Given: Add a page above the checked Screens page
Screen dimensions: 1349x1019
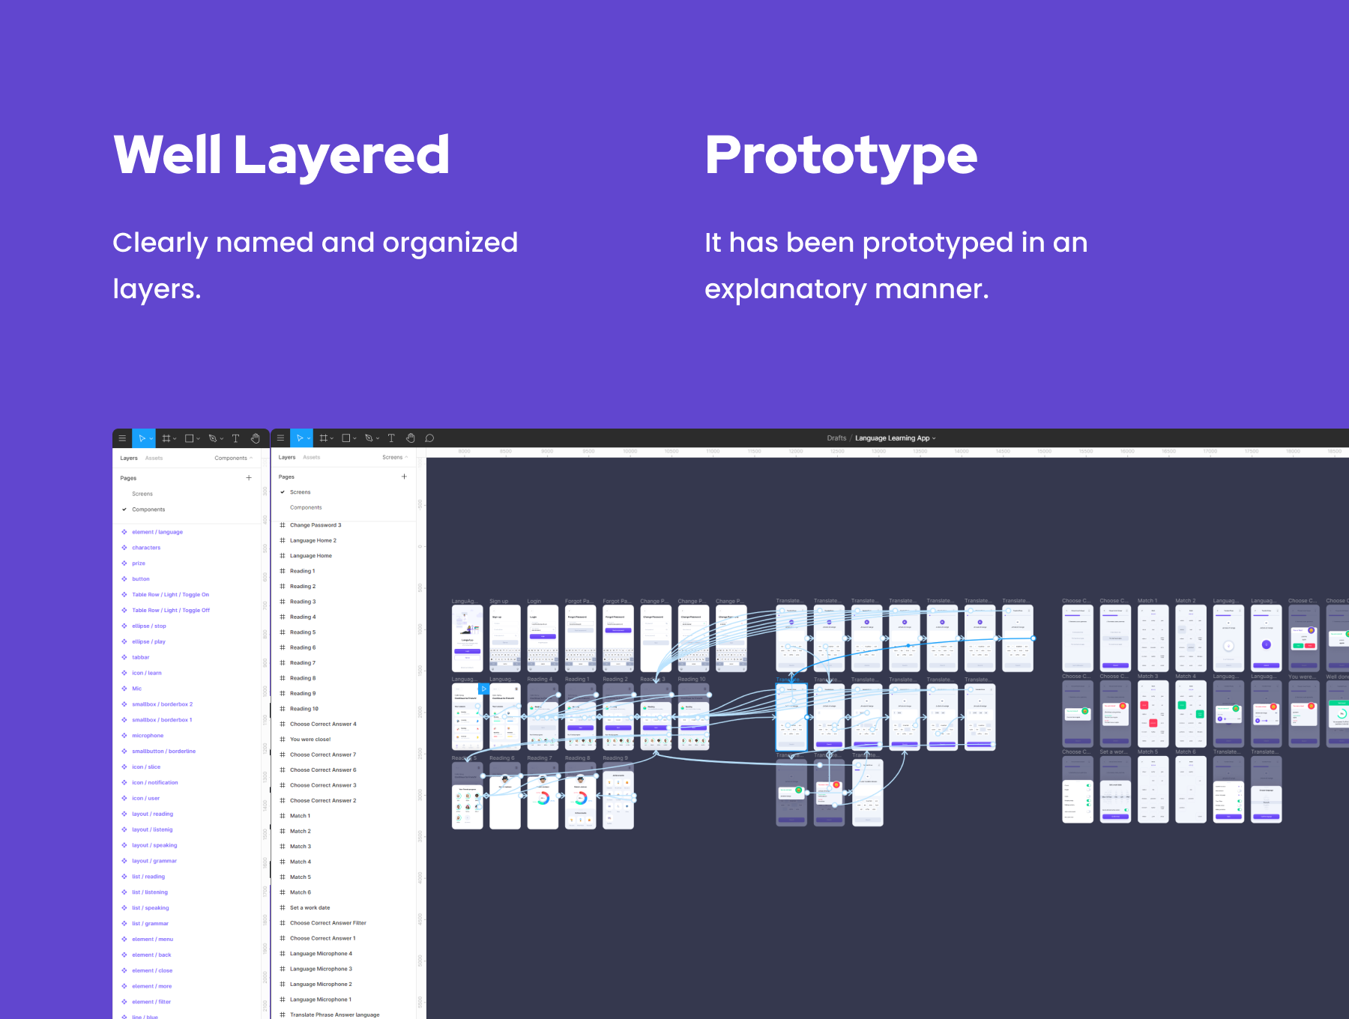Looking at the screenshot, I should point(404,477).
